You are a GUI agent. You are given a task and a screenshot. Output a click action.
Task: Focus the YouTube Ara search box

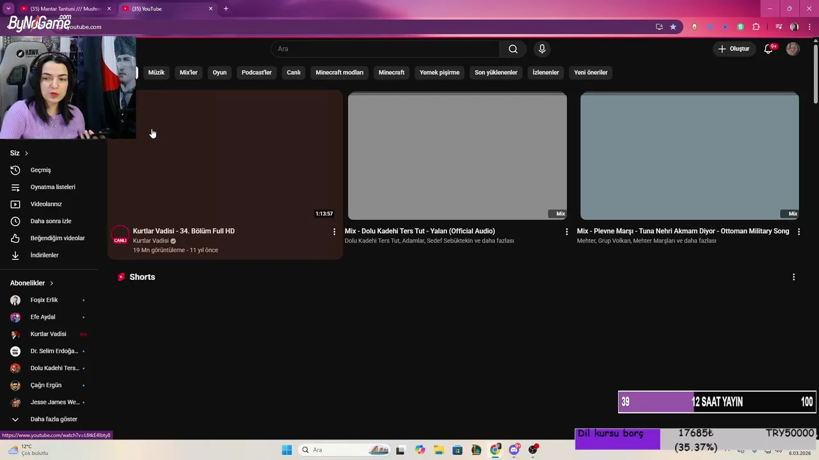pos(386,49)
